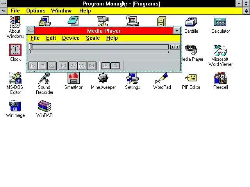250x187 pixels.
Task: Open Program Manager's Help menu
Action: click(85, 11)
